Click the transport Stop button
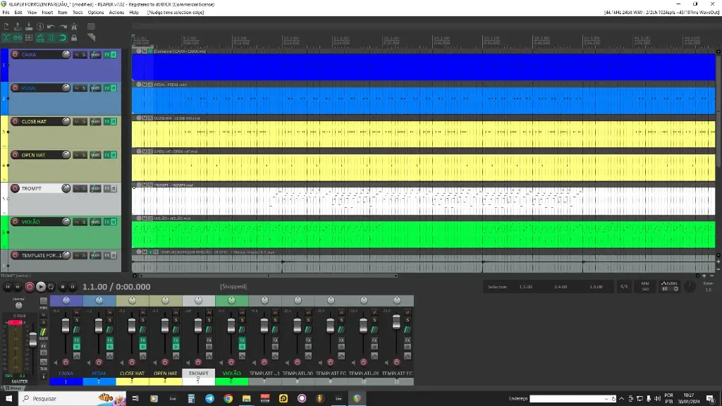The width and height of the screenshot is (722, 406). 63,287
